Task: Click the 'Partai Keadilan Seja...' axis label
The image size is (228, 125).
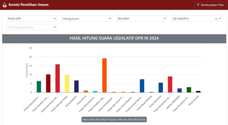Action: click(97, 104)
